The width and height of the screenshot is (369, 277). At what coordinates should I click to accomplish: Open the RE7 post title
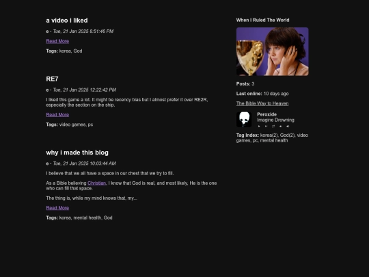(x=52, y=79)
